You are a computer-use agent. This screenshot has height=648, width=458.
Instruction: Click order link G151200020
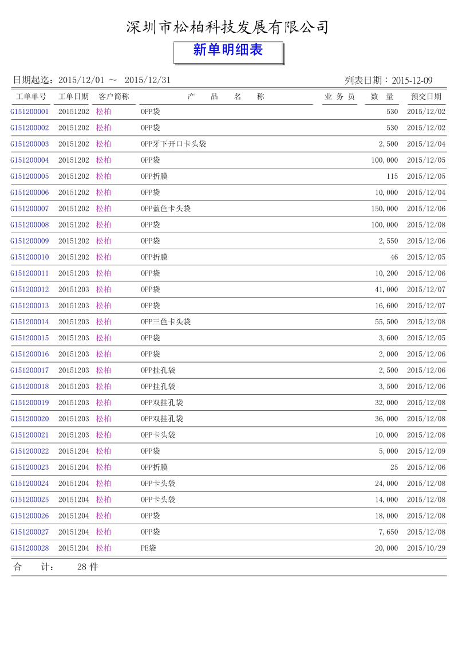point(30,419)
